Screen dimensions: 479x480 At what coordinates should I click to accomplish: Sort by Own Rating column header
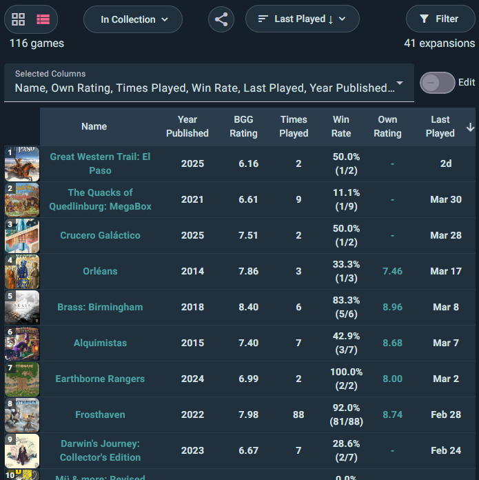pyautogui.click(x=387, y=126)
